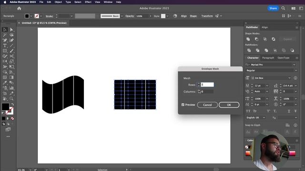Open the (14.4 pt) leading dropdown
Screen dimensions: 305x171
[296, 85]
